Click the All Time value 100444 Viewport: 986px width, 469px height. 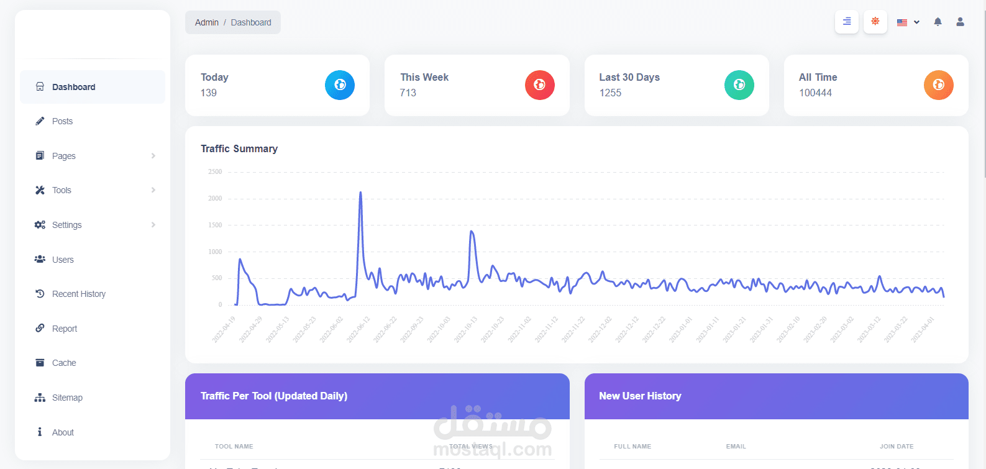[x=815, y=93]
